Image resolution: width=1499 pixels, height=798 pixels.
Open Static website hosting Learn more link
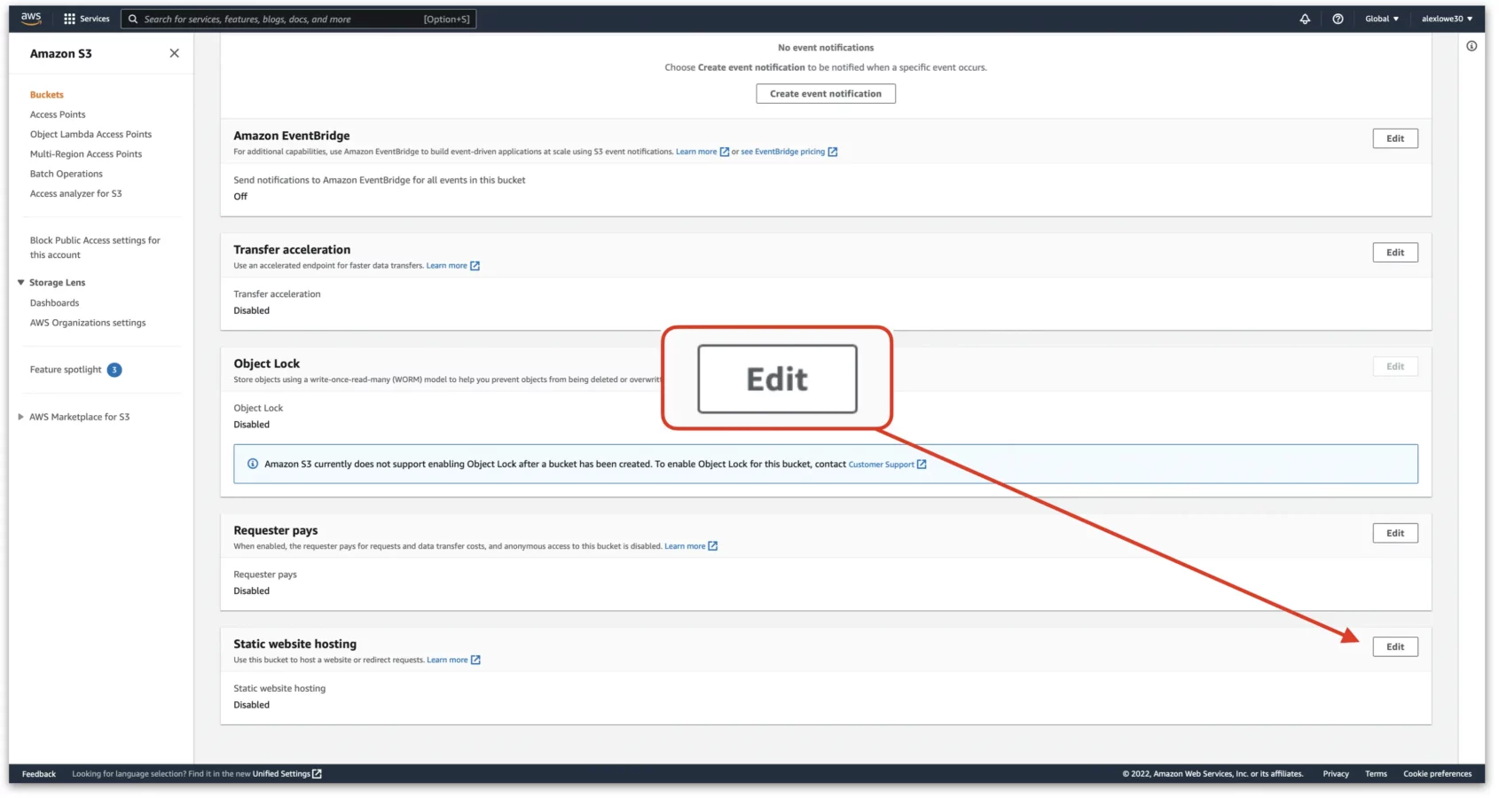pos(447,660)
